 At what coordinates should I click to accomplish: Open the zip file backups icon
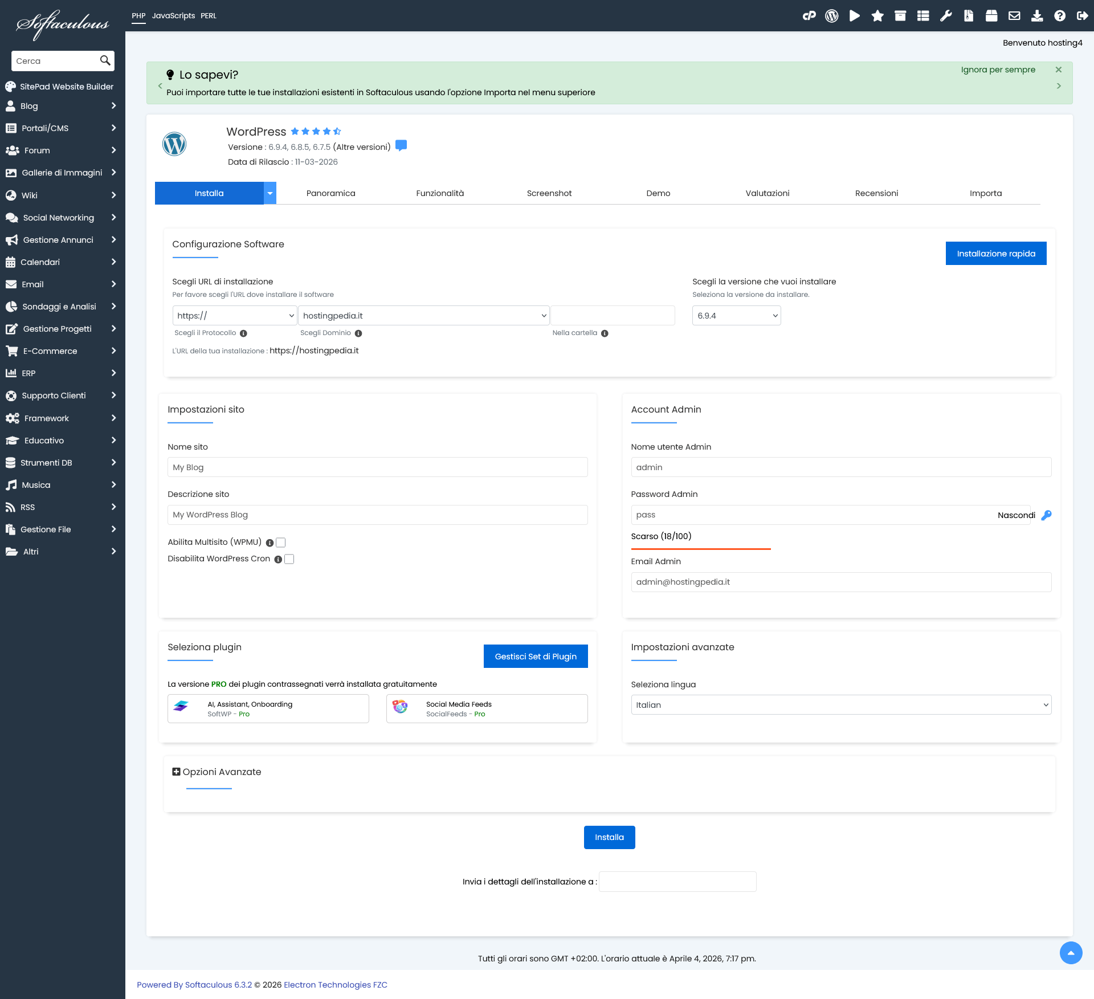[x=969, y=16]
